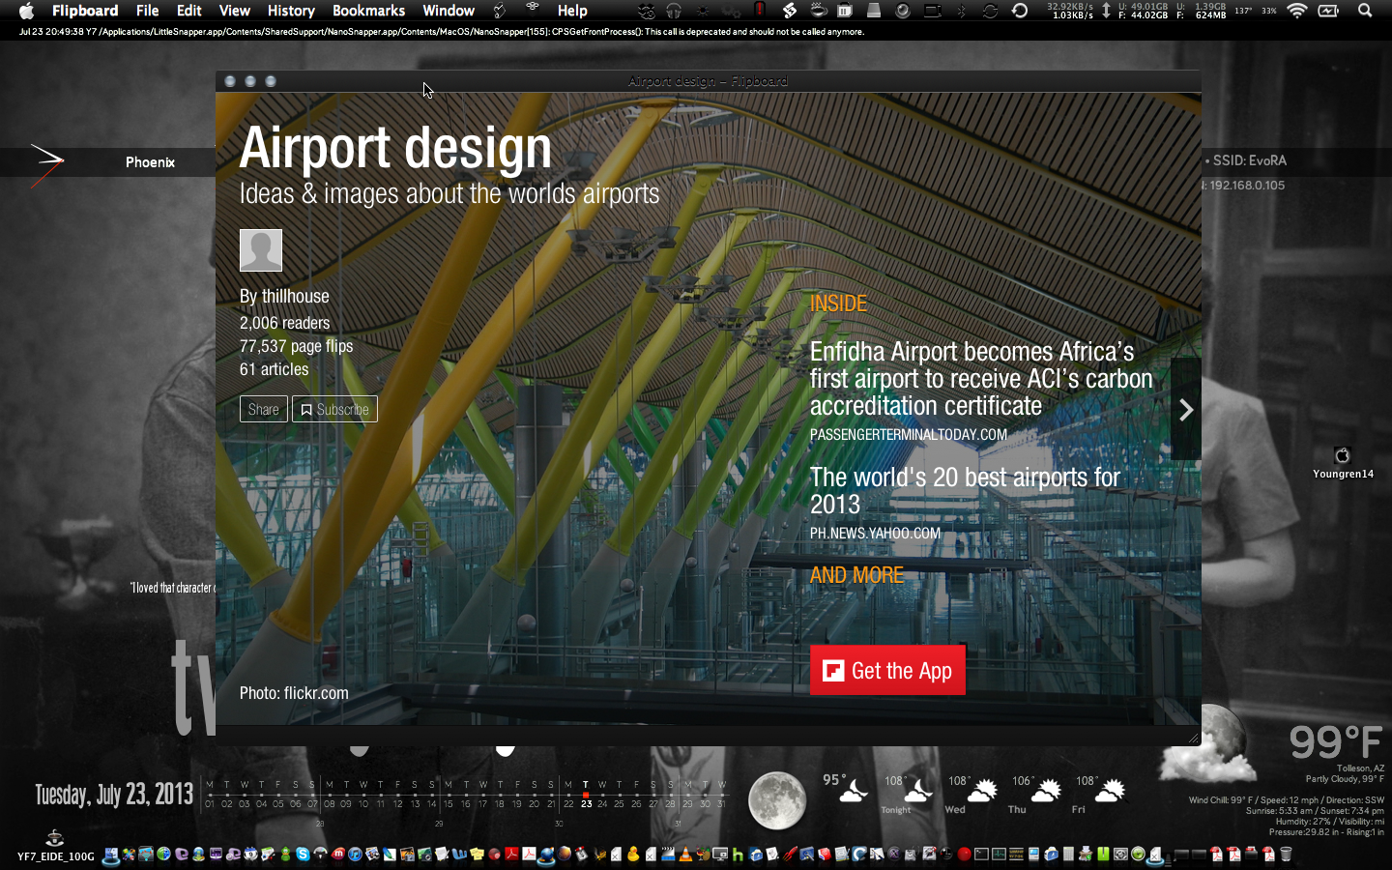Click the Share button under thillhouse
The width and height of the screenshot is (1392, 870).
pyautogui.click(x=263, y=409)
